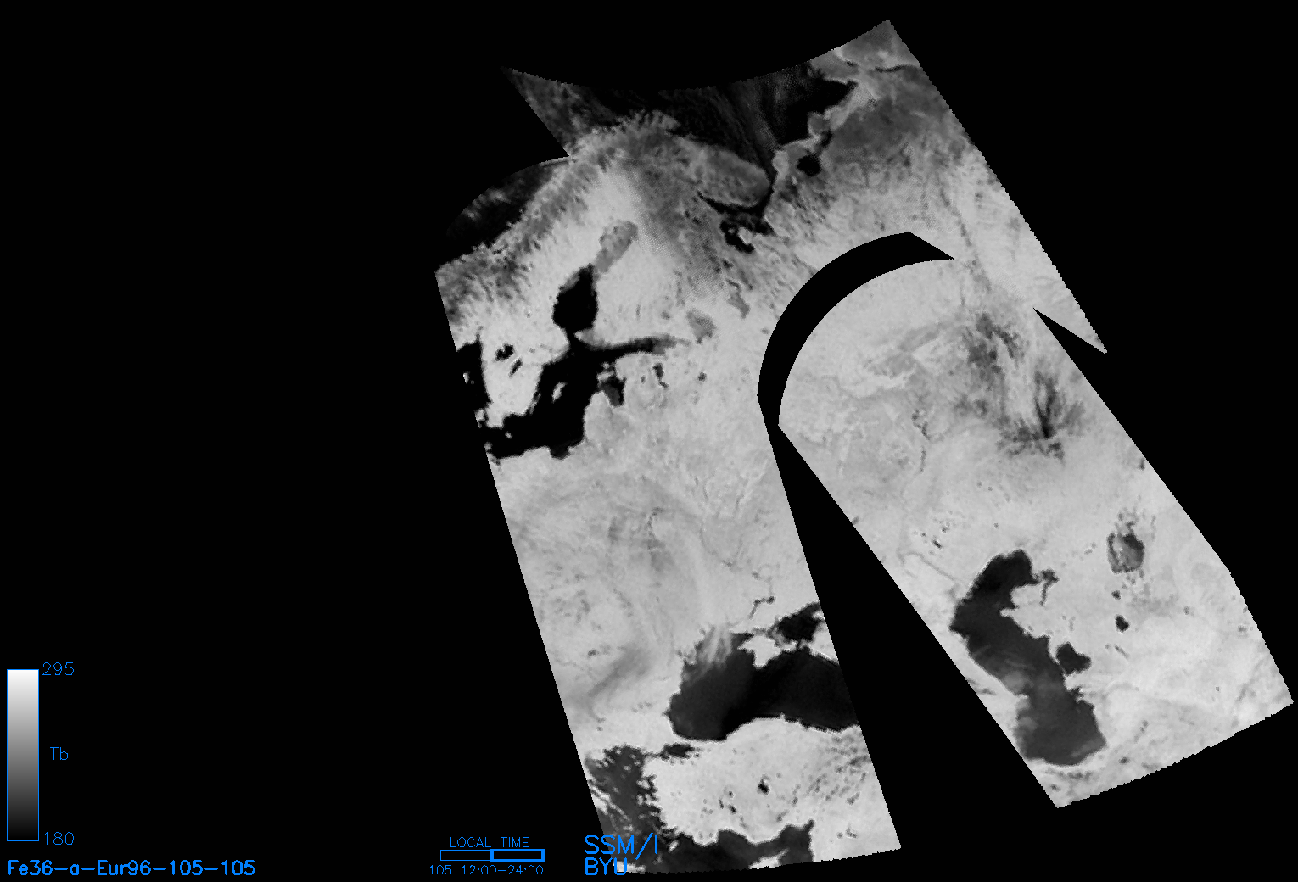Click the Fe36-a-Eur96-105-105 file label
Screen dimensions: 1298x882
(131, 868)
